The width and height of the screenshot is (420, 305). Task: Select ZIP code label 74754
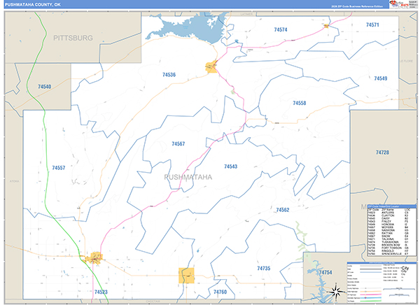[x=325, y=273]
